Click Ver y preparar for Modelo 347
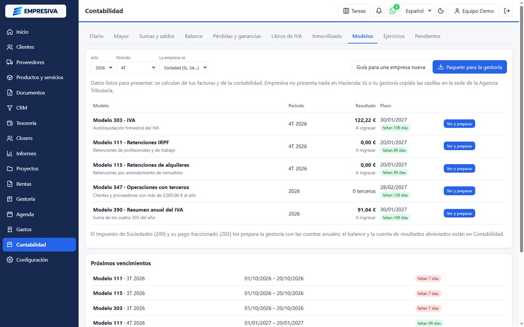This screenshot has width=524, height=327. pyautogui.click(x=459, y=191)
